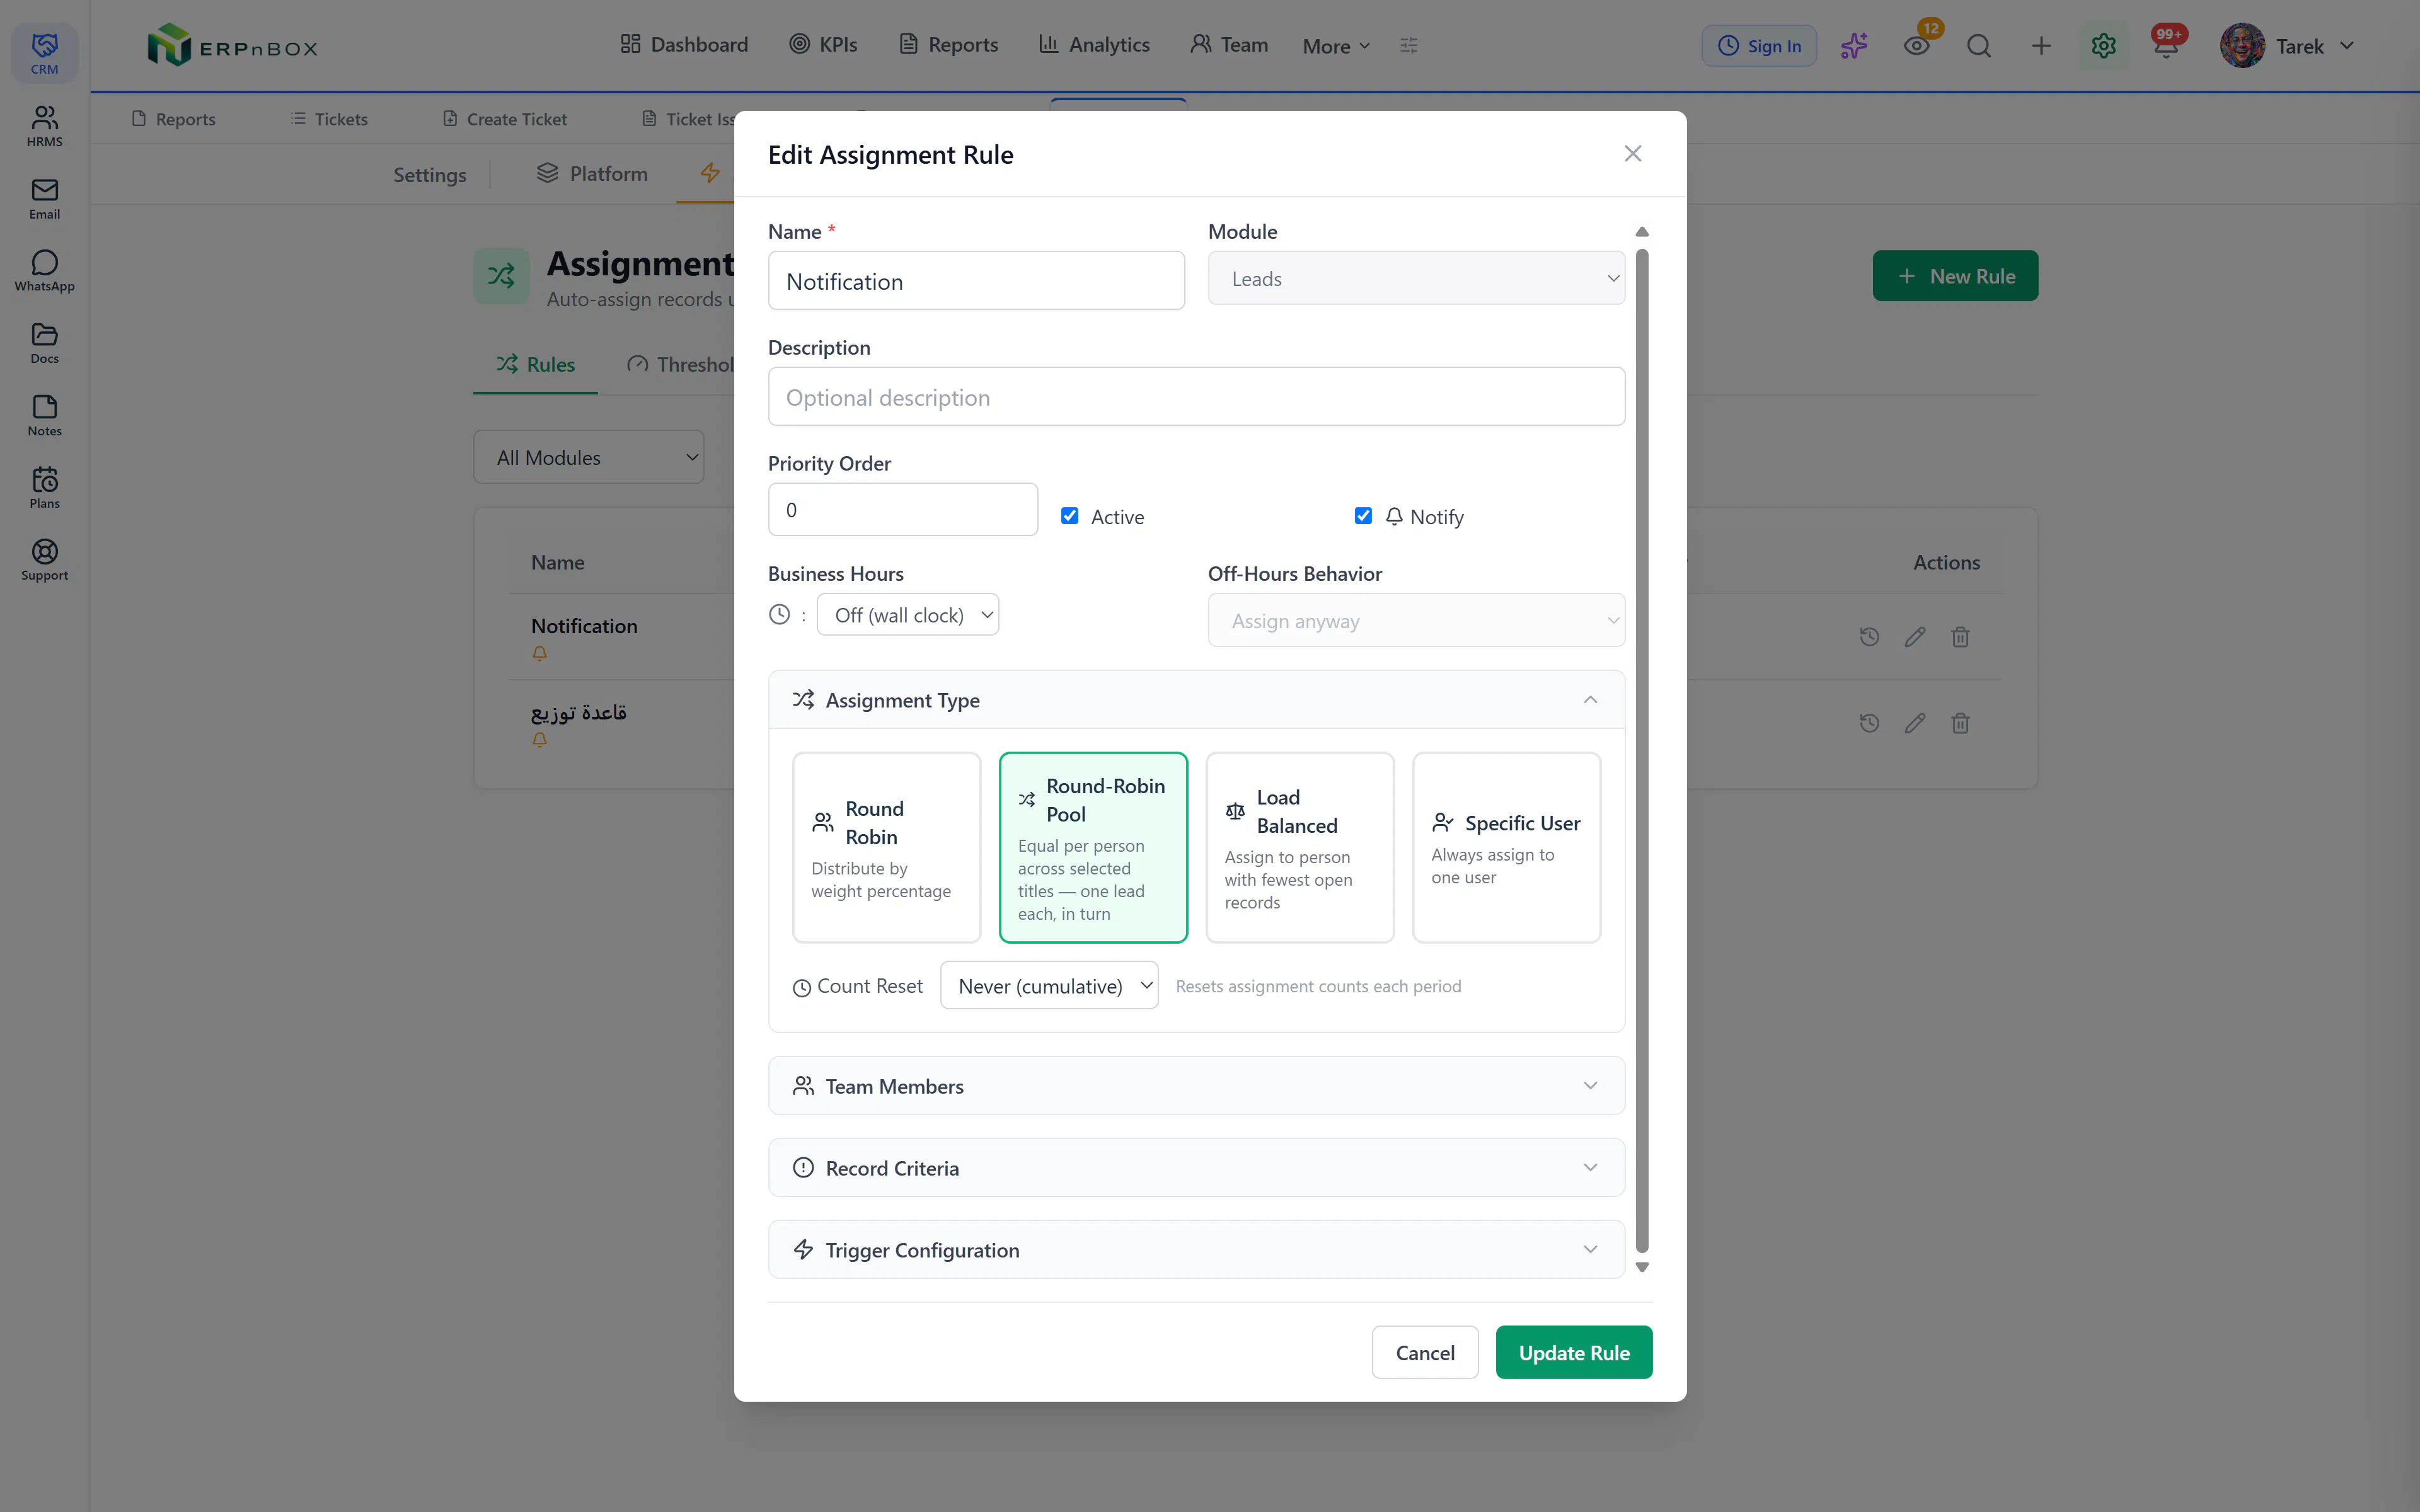Open Count Reset dropdown

click(1049, 986)
